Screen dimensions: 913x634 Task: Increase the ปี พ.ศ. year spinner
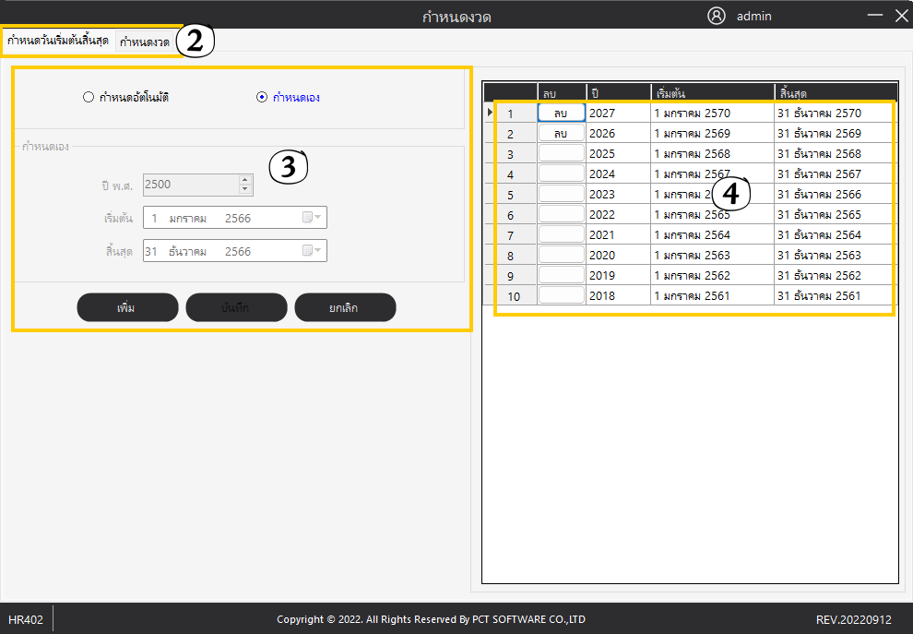(244, 180)
